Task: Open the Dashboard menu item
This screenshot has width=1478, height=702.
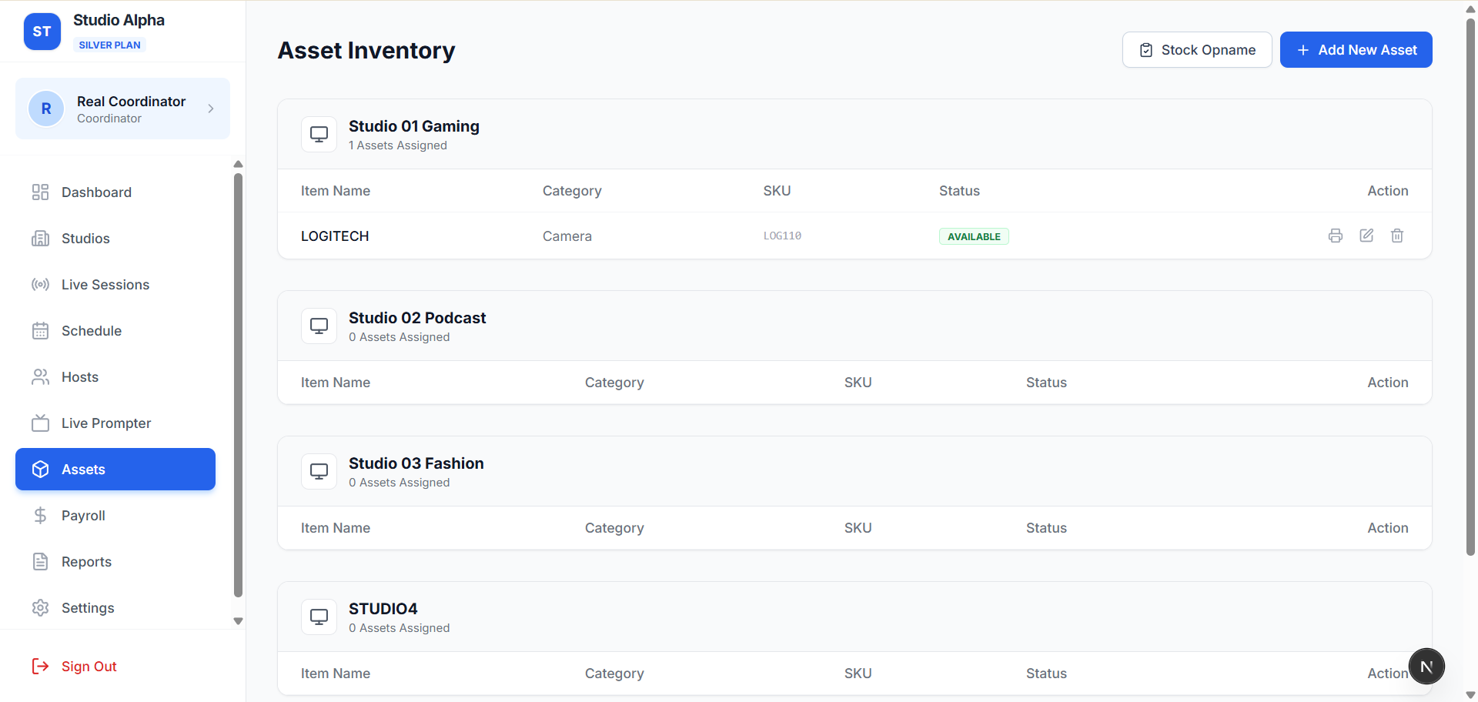Action: 96,192
